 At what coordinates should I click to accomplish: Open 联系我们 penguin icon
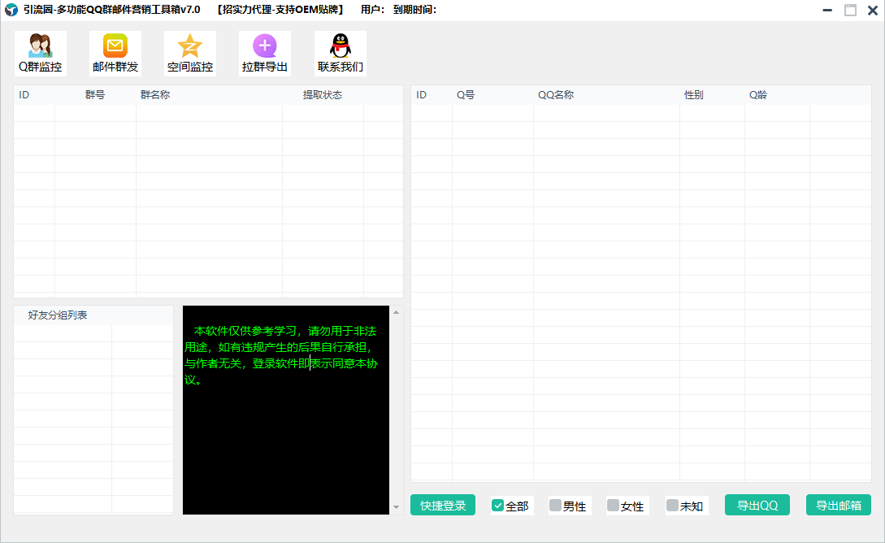click(341, 54)
